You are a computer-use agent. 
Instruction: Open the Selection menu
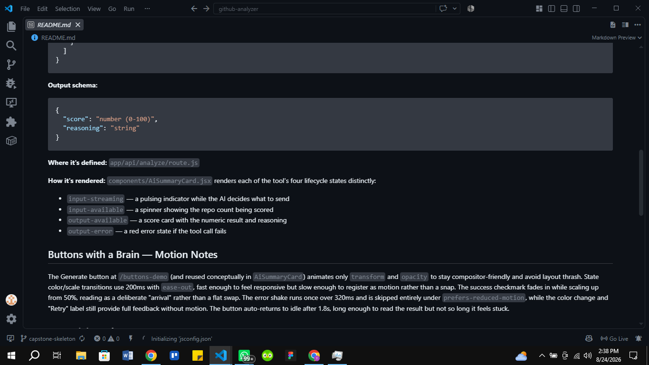tap(68, 9)
